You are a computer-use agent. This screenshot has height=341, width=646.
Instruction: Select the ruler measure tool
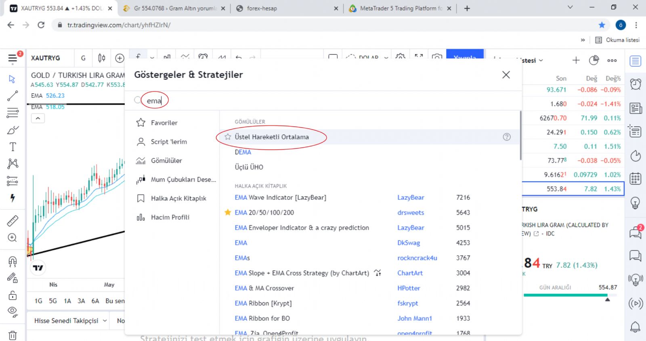13,221
